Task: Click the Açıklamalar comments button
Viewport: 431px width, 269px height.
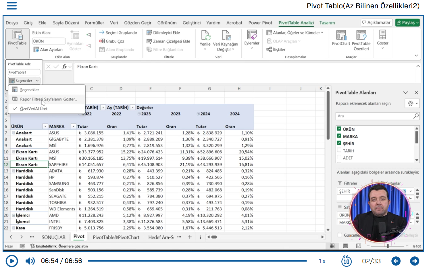Action: [376, 23]
